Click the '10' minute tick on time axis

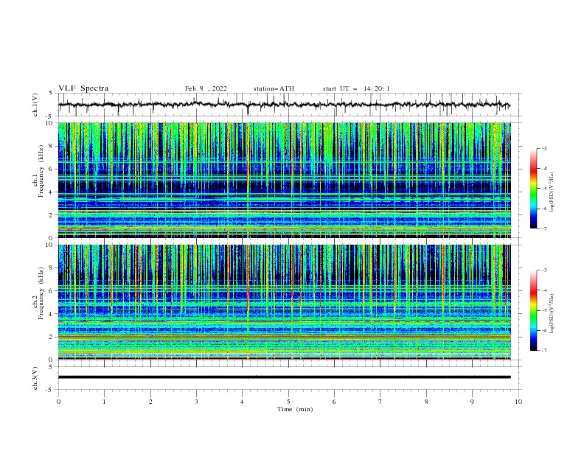pyautogui.click(x=518, y=402)
